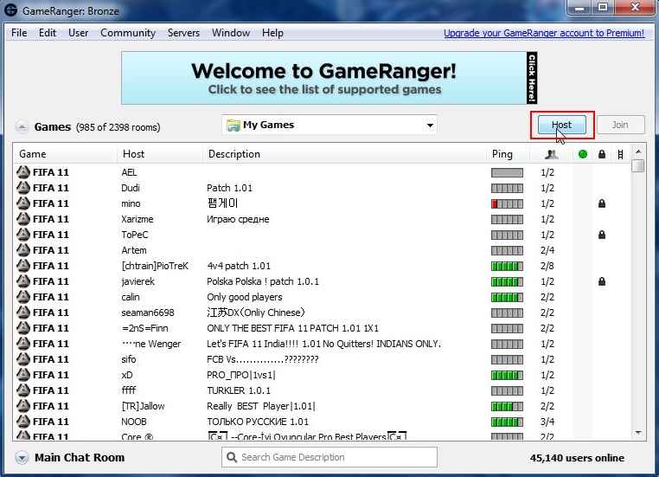This screenshot has width=659, height=477.
Task: Open the Community menu
Action: 128,33
